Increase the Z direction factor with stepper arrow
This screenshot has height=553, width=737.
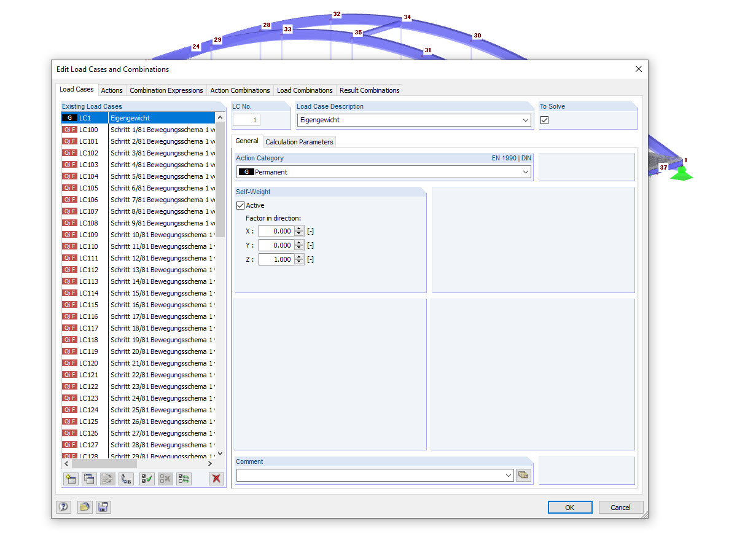click(x=298, y=257)
